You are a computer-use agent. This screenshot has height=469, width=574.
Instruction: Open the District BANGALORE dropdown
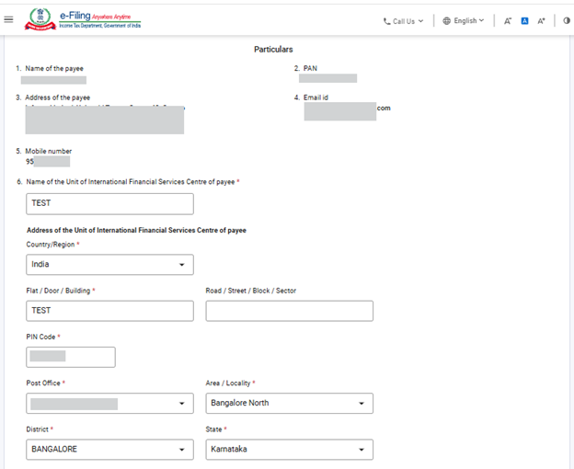coord(109,450)
